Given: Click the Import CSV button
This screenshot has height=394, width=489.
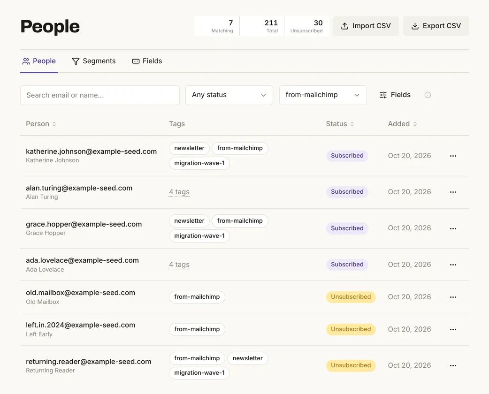Looking at the screenshot, I should coord(366,26).
